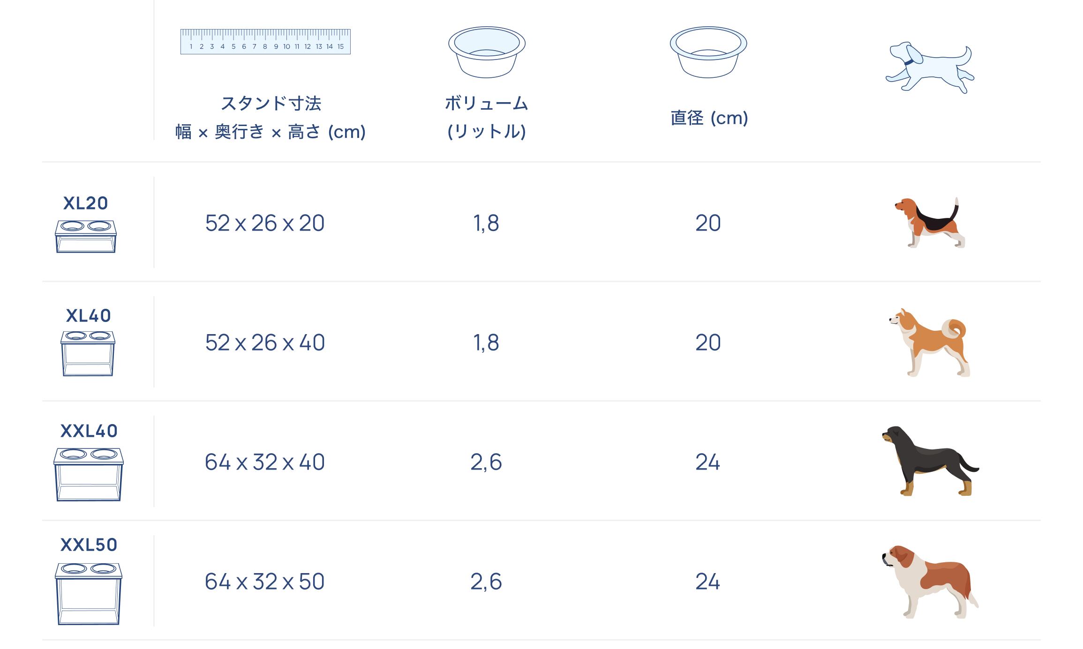The image size is (1083, 649).
Task: Click the XL40 bowl stand icon
Action: click(88, 353)
